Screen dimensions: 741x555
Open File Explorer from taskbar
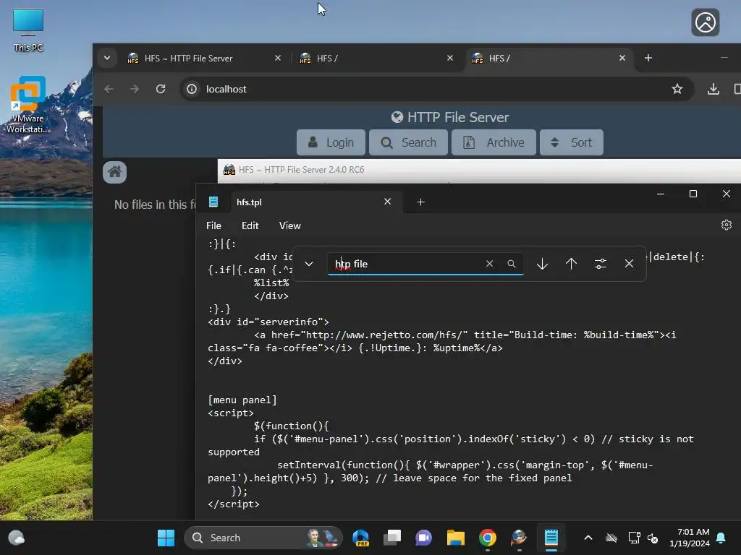[456, 538]
